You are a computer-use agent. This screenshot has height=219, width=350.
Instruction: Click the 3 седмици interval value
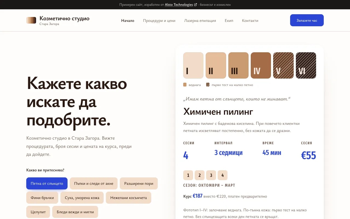(228, 153)
